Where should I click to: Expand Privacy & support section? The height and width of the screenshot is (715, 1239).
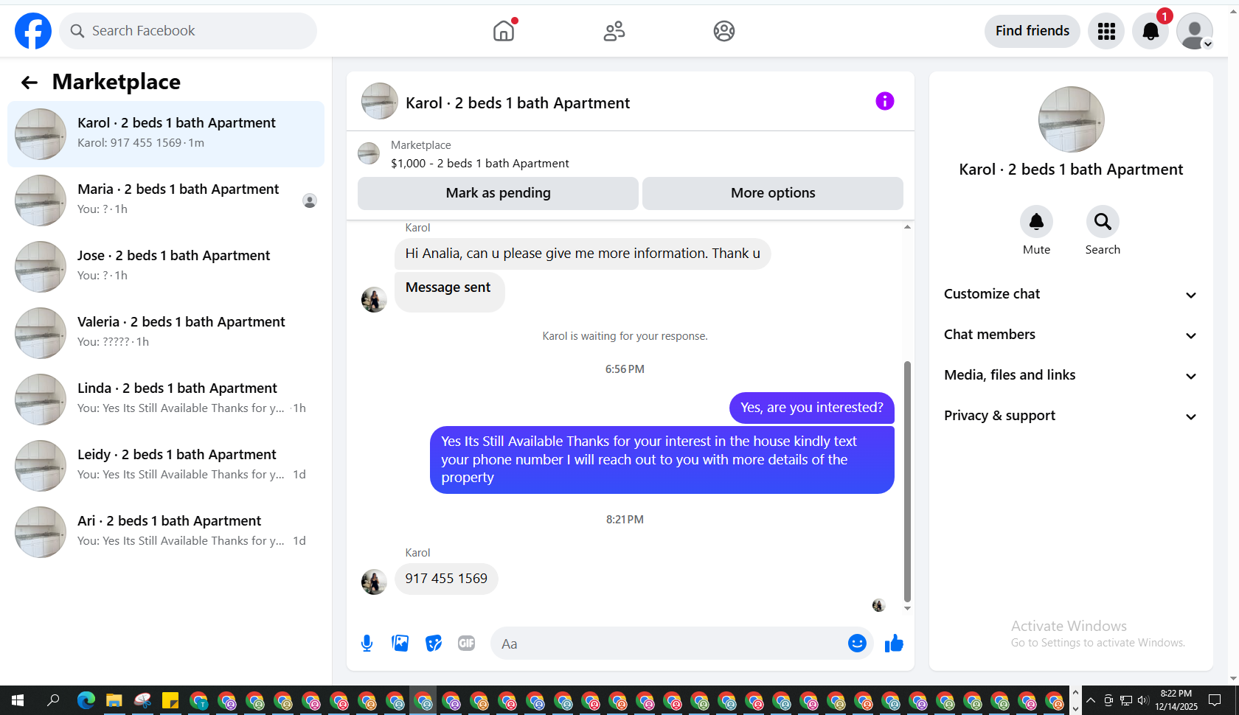click(x=1071, y=416)
